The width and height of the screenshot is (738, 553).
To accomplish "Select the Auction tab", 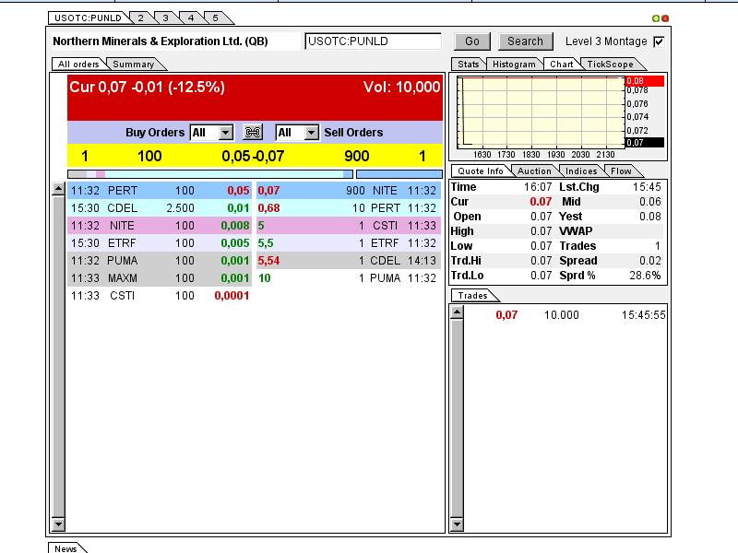I will pyautogui.click(x=534, y=171).
